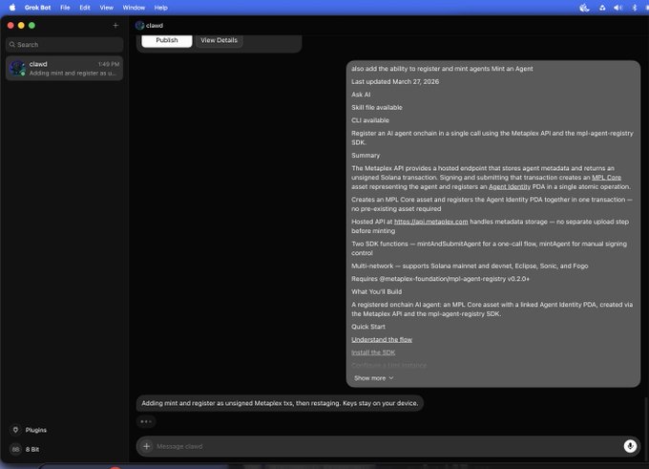The height and width of the screenshot is (469, 649).
Task: Open the Edit menu
Action: (x=85, y=8)
